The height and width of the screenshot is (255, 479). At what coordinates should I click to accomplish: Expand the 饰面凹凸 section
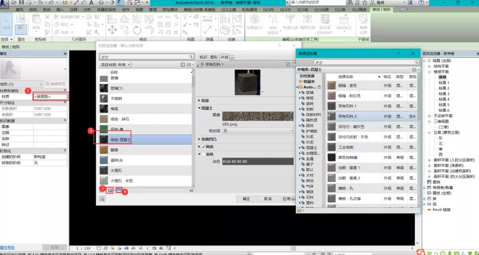tap(200, 139)
